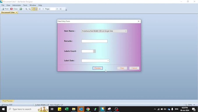The width and height of the screenshot is (198, 112).
Task: Close print preview via the red Close button
Action: (x=14, y=9)
